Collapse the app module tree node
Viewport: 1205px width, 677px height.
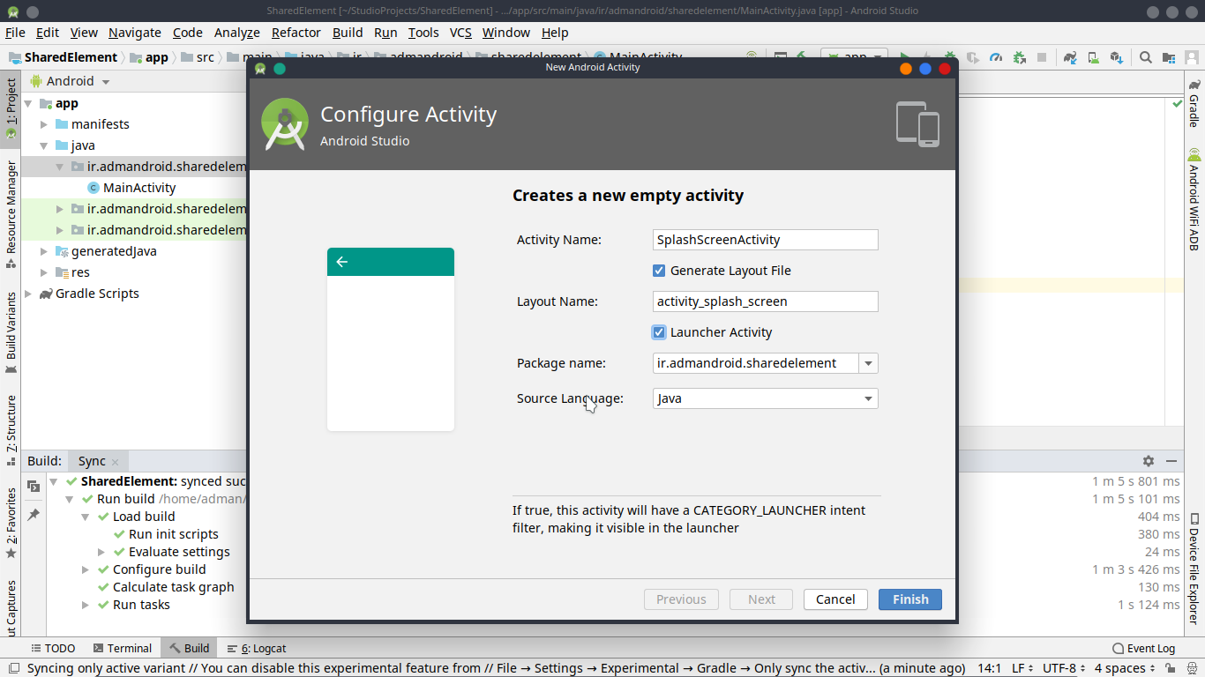pyautogui.click(x=28, y=103)
